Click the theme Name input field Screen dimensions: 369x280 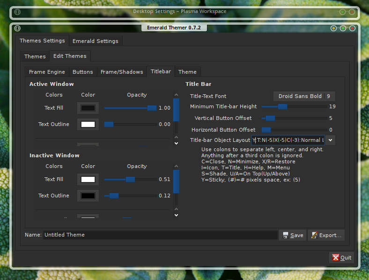tap(160, 235)
